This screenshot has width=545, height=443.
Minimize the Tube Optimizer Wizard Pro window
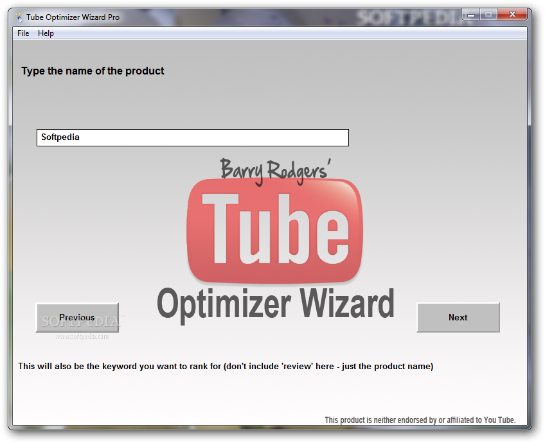tap(471, 15)
